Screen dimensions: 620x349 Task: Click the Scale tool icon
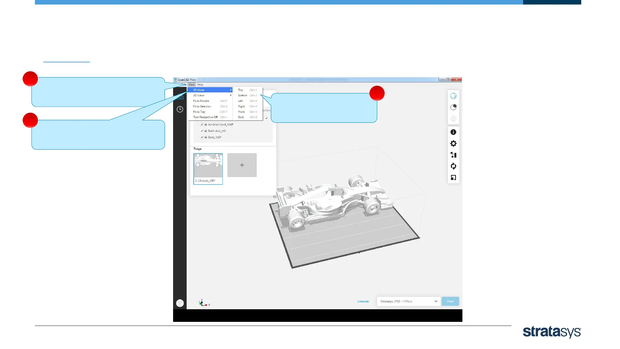(453, 177)
